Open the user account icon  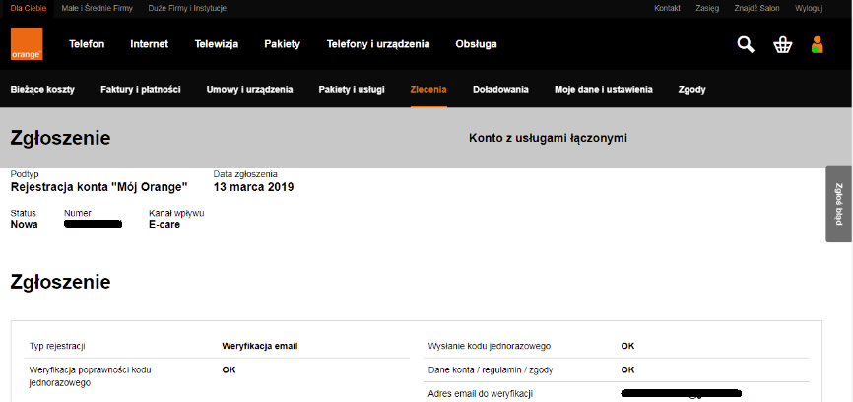coord(817,44)
